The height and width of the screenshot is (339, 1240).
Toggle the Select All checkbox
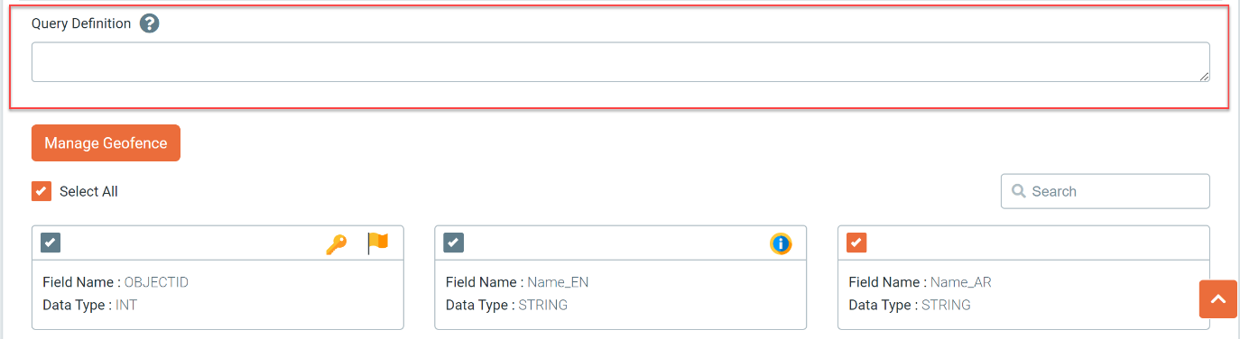[x=42, y=191]
